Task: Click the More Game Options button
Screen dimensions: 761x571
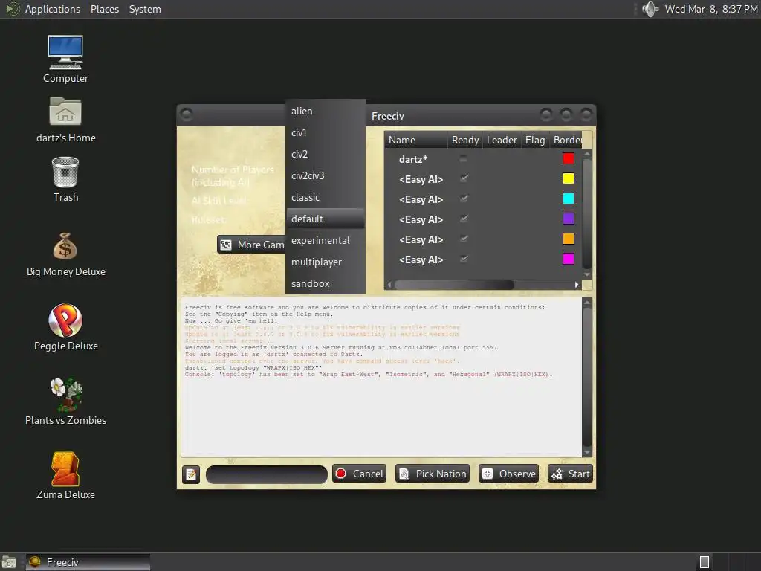Action: tap(251, 245)
